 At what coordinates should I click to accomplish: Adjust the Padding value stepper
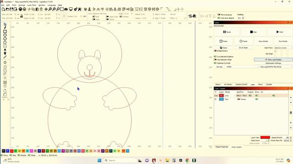(243, 18)
